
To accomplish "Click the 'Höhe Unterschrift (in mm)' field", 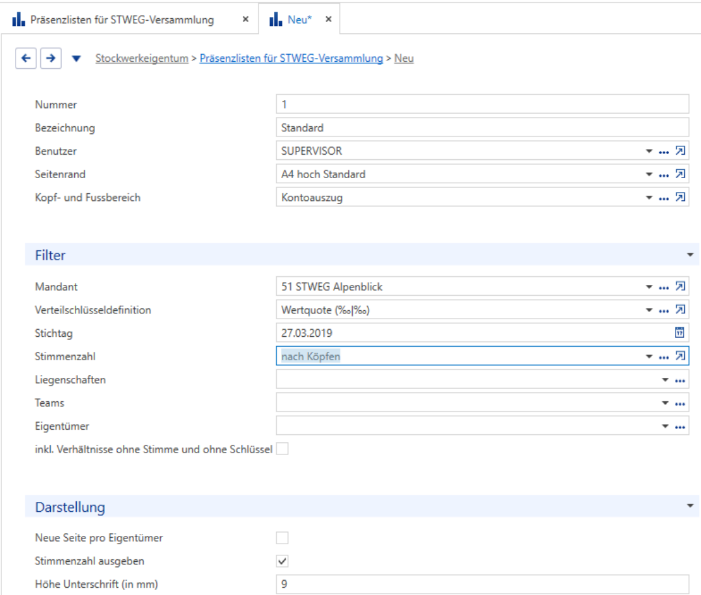I will [482, 584].
